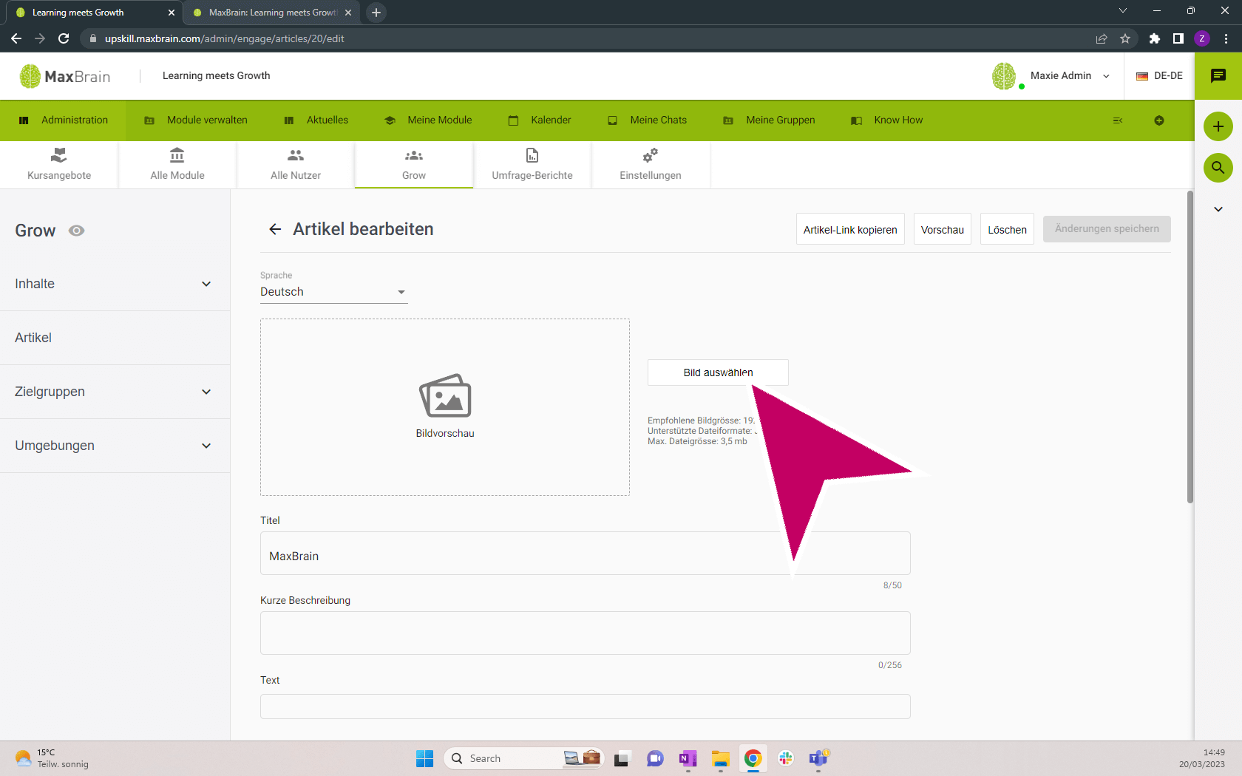The image size is (1242, 776).
Task: Expand the Umgebungen sidebar section
Action: pos(115,446)
